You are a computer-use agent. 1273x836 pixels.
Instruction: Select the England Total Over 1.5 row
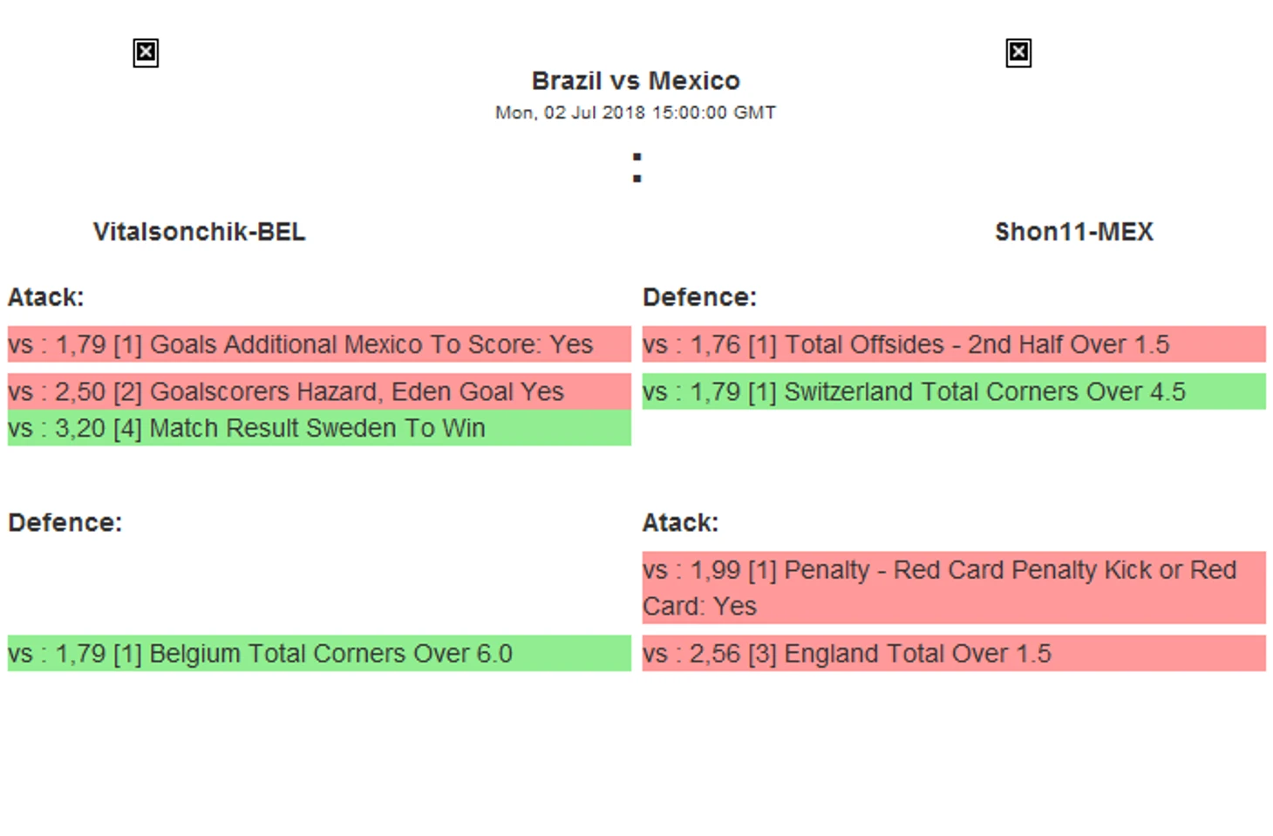953,653
